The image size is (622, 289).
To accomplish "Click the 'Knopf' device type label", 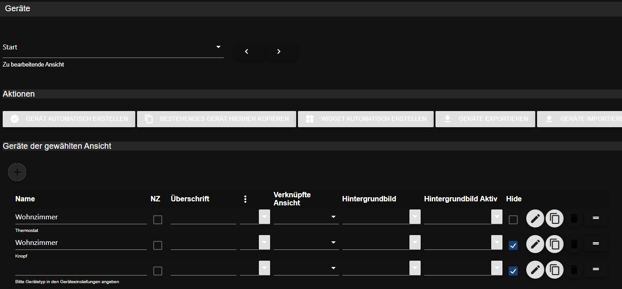I will 22,256.
